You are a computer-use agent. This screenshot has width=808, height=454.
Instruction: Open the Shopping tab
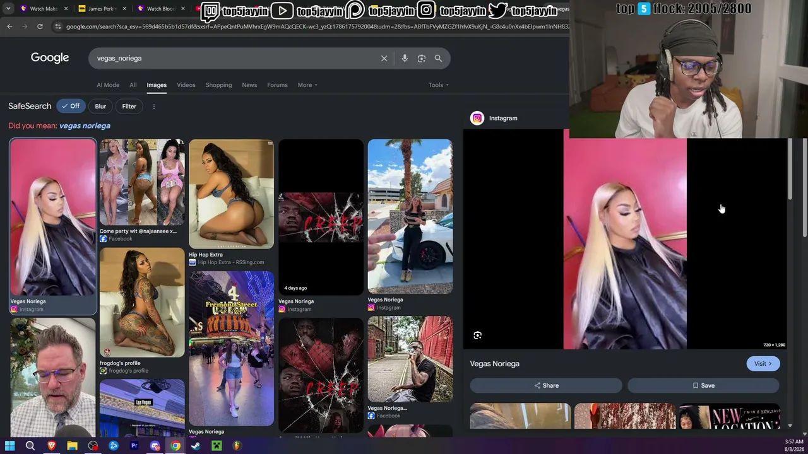[x=218, y=85]
